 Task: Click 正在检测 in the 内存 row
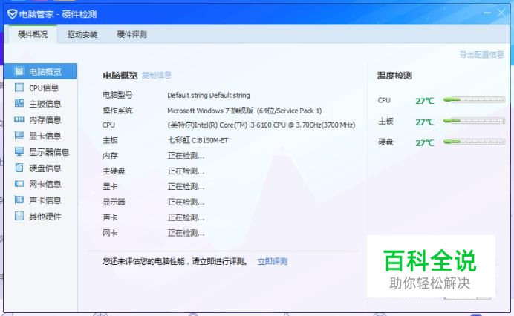click(186, 156)
